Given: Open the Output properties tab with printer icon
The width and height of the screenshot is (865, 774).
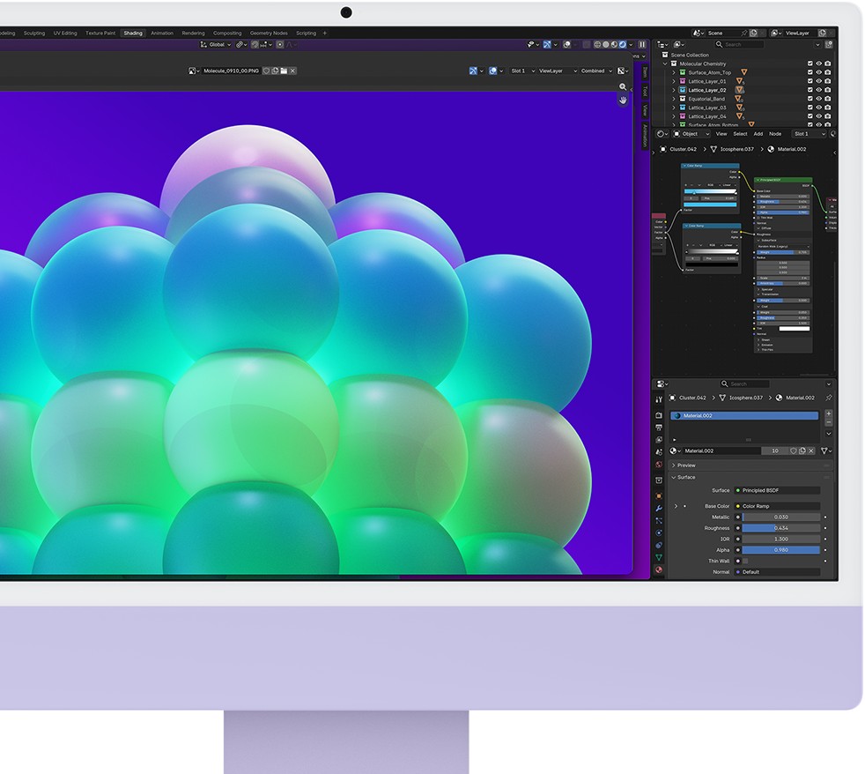Looking at the screenshot, I should coord(659,428).
